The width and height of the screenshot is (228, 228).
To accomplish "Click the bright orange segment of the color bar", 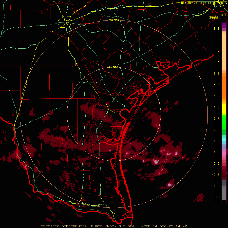I will point(224,88).
